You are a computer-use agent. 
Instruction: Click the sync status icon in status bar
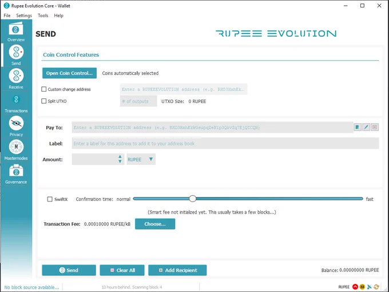[x=376, y=287]
